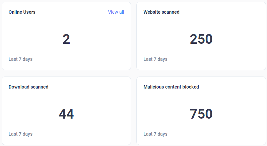Click Last 7 days under Download scanned
This screenshot has height=146, width=267.
[x=21, y=134]
